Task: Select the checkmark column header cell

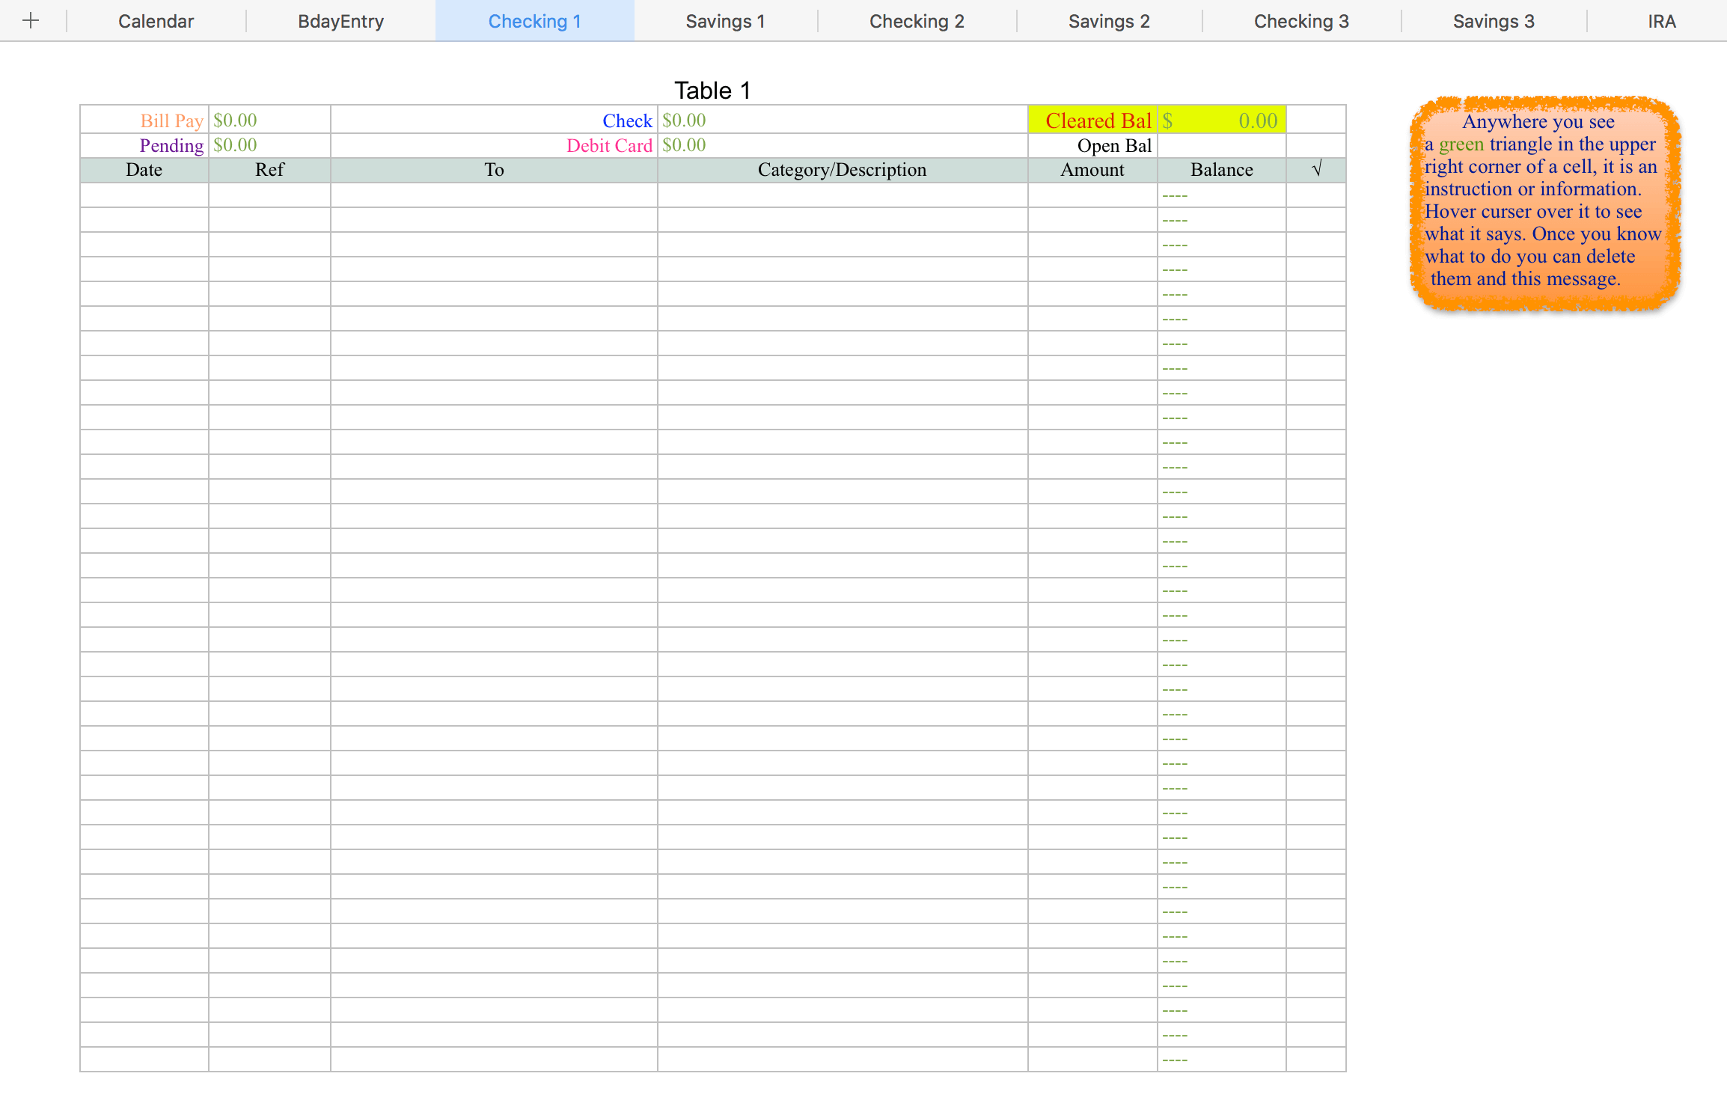Action: tap(1315, 170)
